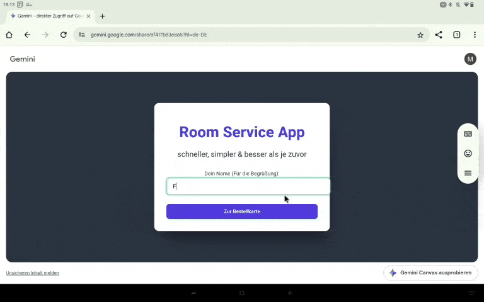
Task: Click the URL address bar
Action: [x=252, y=35]
